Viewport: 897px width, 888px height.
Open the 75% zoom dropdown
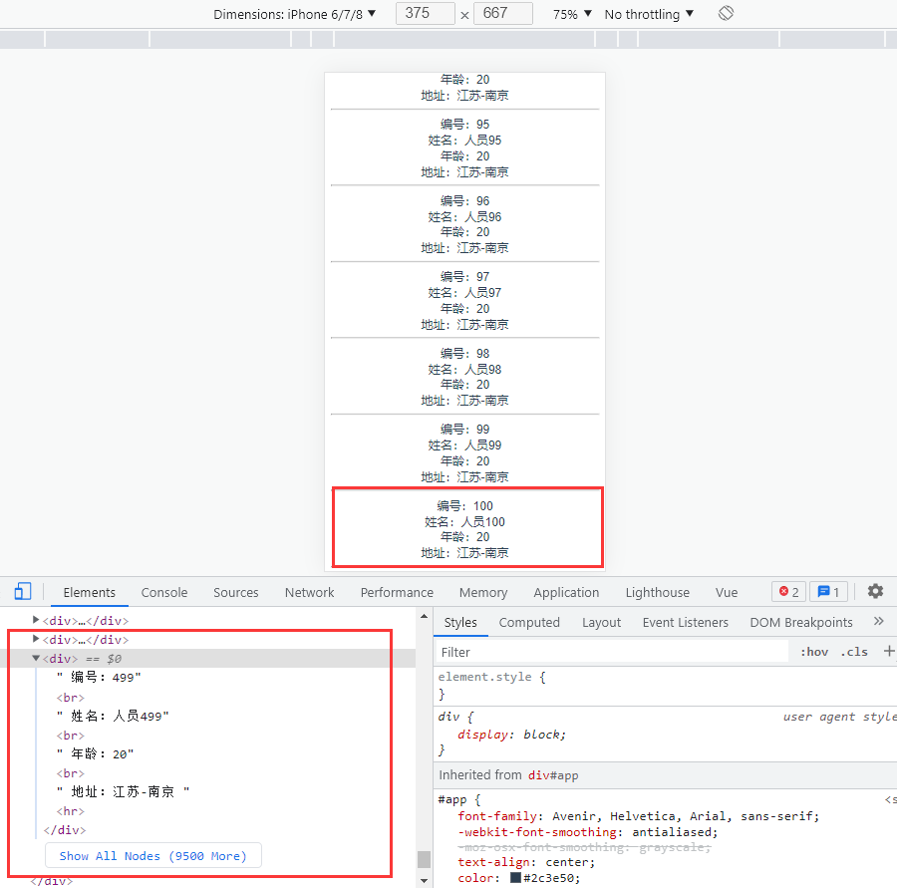tap(572, 14)
